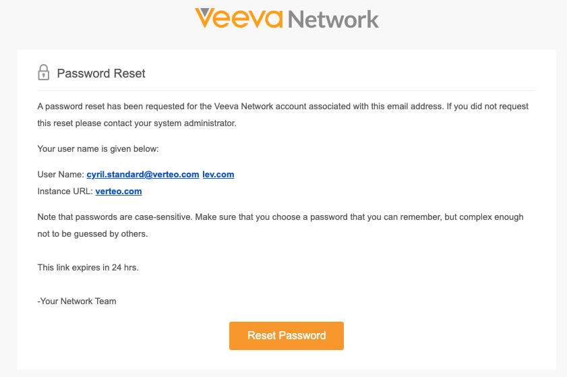Click 'This link expires in 24 hrs.' text
The height and width of the screenshot is (377, 567).
tap(88, 268)
